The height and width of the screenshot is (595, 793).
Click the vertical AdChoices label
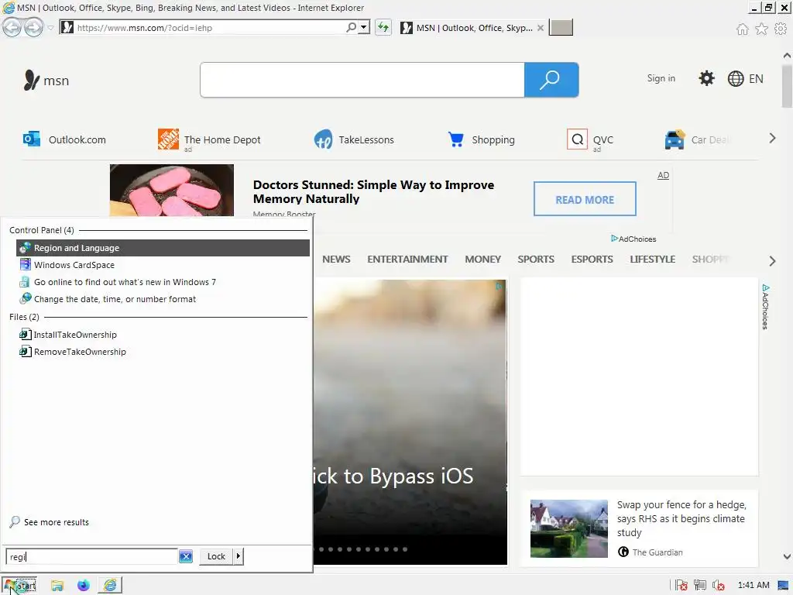tap(765, 307)
